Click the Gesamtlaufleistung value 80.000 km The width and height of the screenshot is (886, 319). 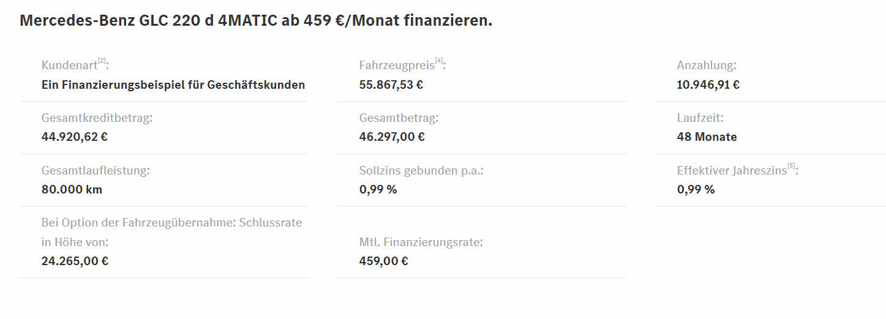coord(72,189)
